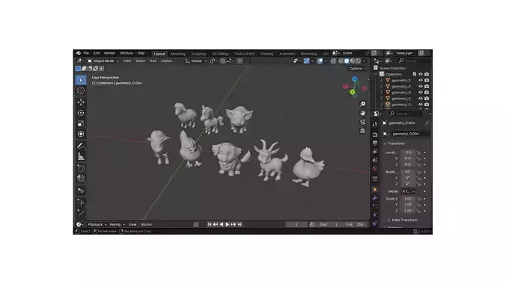Open the Modifiers wrench tab
Screen dimensions: 506x284
[x=375, y=198]
